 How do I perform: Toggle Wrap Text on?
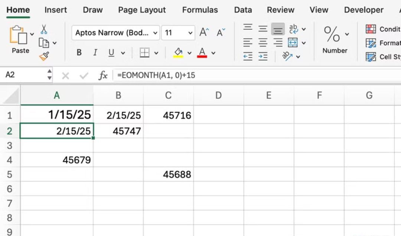click(293, 29)
